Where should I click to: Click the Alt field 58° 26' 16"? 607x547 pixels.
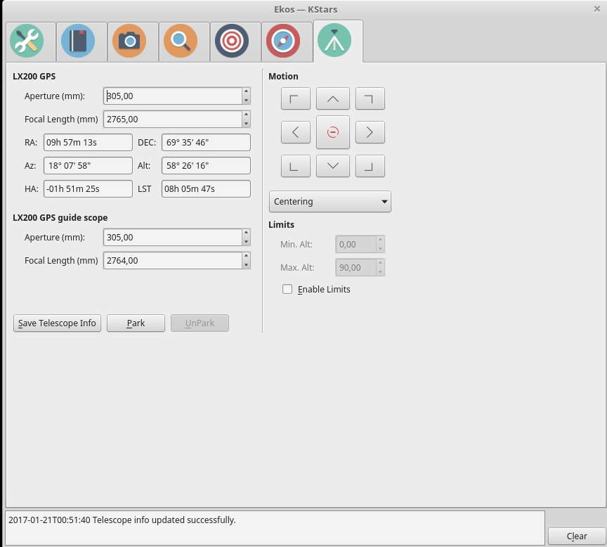pos(206,166)
